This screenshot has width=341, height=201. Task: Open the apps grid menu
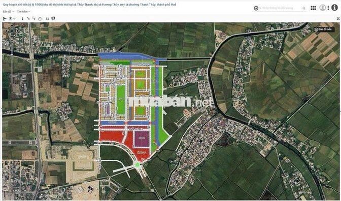(313, 8)
